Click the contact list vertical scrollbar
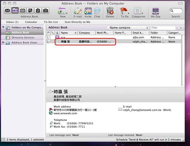The image size is (190, 146). tap(182, 60)
